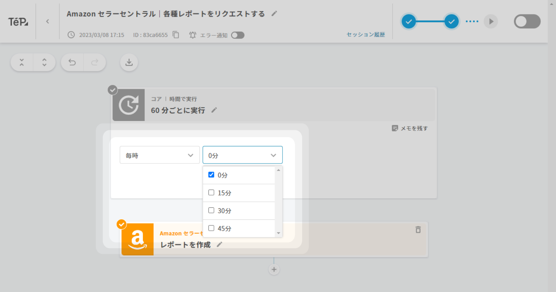Click the error notification bell icon
Image resolution: width=556 pixels, height=292 pixels.
[x=192, y=35]
